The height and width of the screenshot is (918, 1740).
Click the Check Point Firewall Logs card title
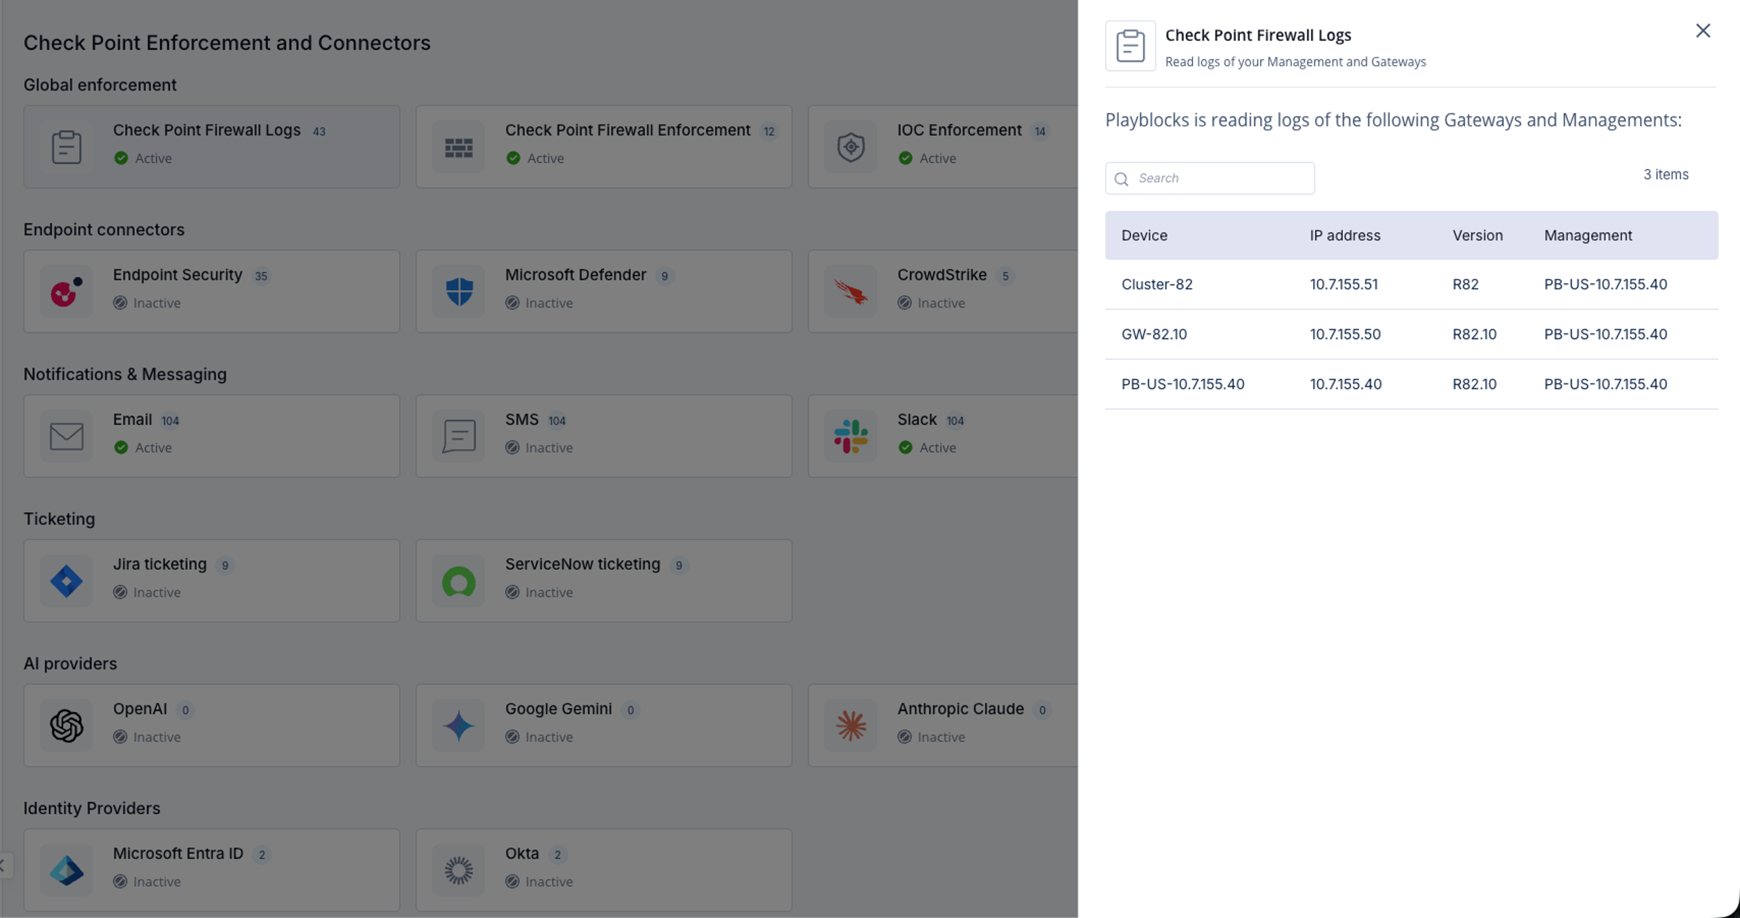tap(207, 130)
